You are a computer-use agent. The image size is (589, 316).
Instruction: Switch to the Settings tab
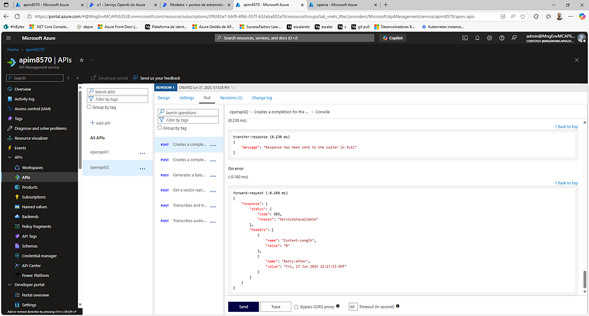click(x=186, y=98)
